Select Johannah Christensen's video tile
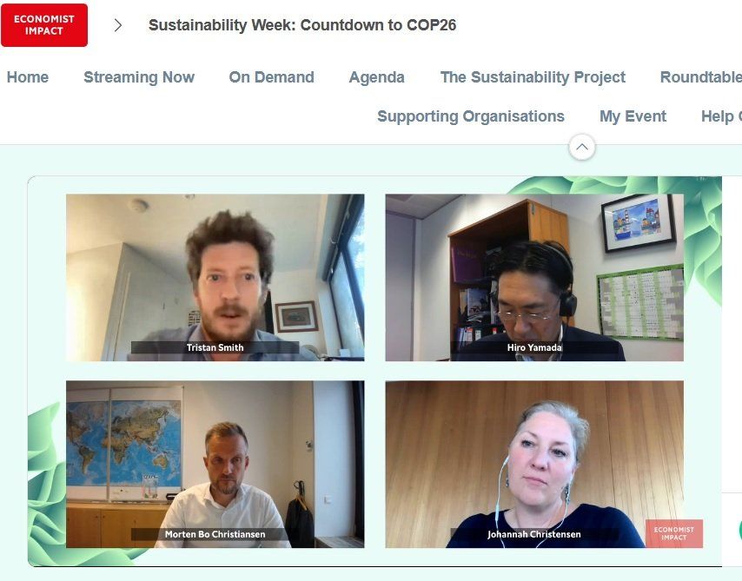This screenshot has height=581, width=742. tap(534, 464)
